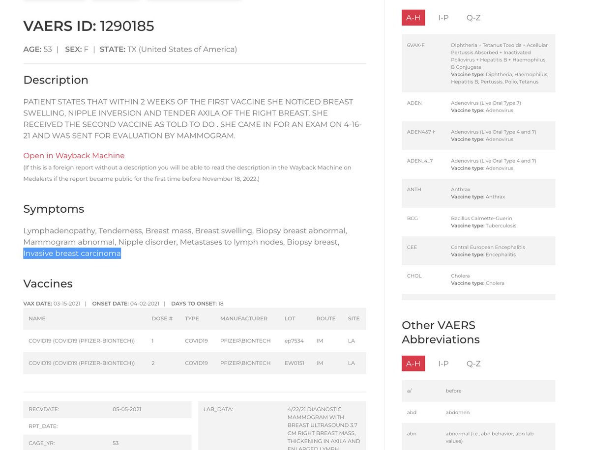Switch to the top I-P vaccine tab
Viewport: 590px width, 450px height.
tap(443, 18)
